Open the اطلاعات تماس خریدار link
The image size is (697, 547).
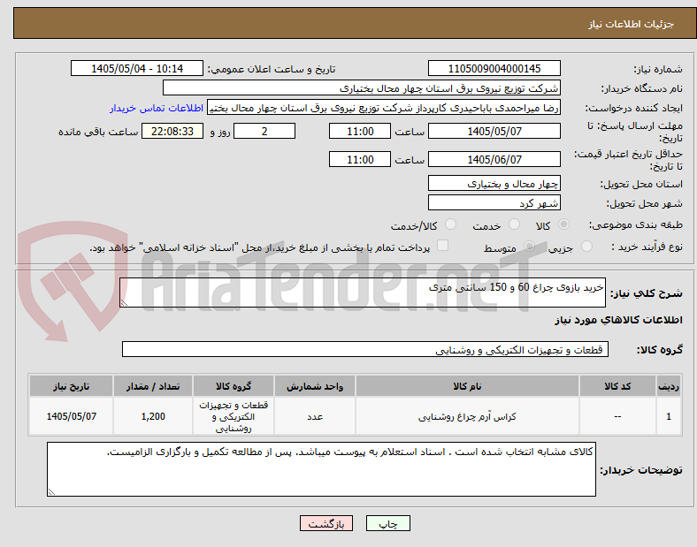point(157,108)
